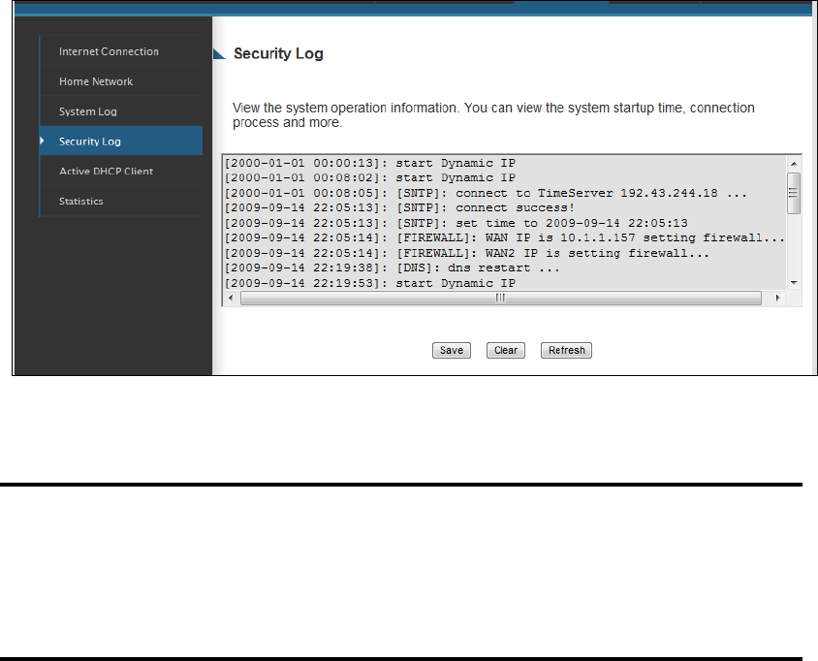Click log line 'set time to 2009-09-14 22:05:13'
The image size is (818, 661).
point(456,223)
